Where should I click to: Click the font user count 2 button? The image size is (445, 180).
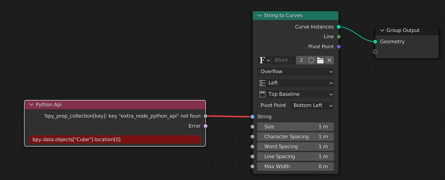click(301, 60)
